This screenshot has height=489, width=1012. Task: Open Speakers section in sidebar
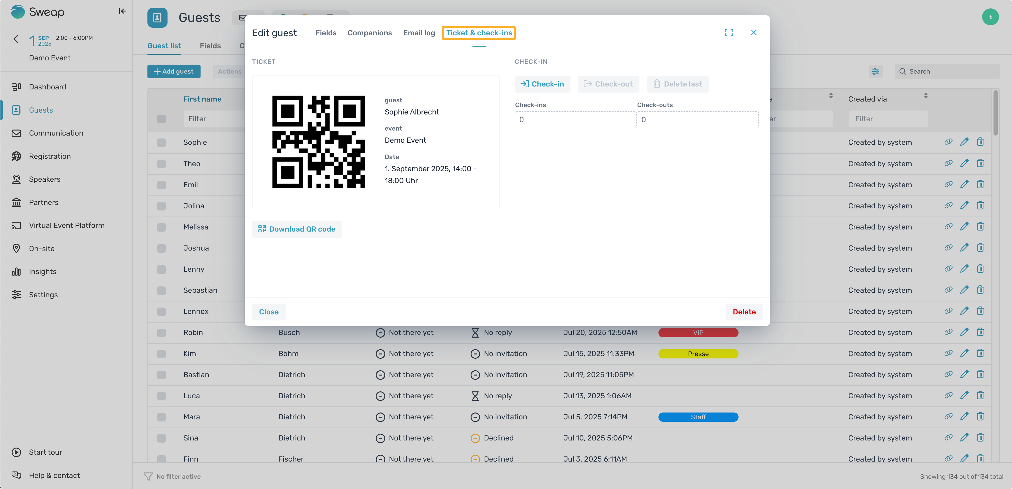(44, 179)
